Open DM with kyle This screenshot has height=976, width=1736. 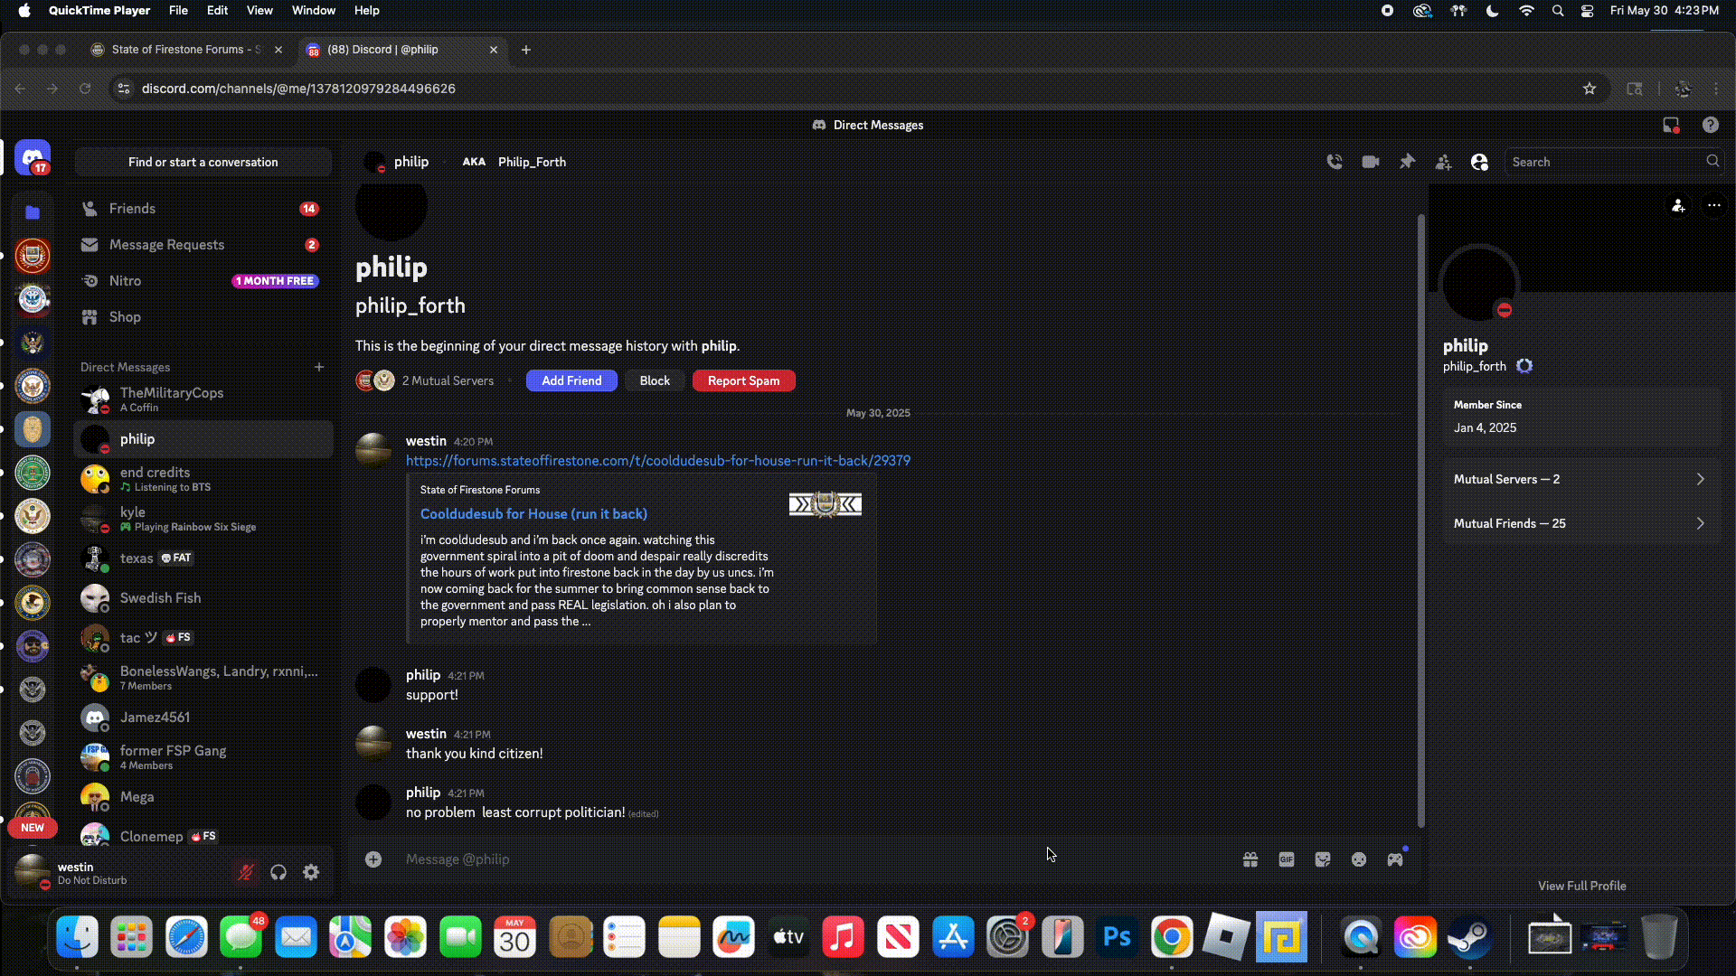(203, 519)
